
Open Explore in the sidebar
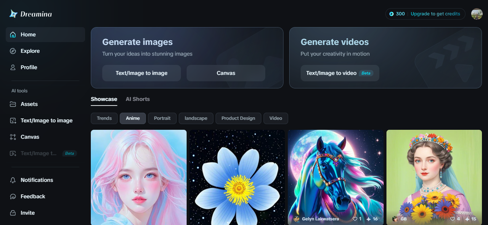[45, 51]
